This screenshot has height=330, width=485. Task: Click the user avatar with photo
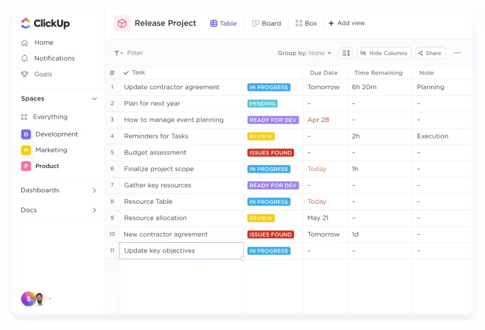coord(39,298)
